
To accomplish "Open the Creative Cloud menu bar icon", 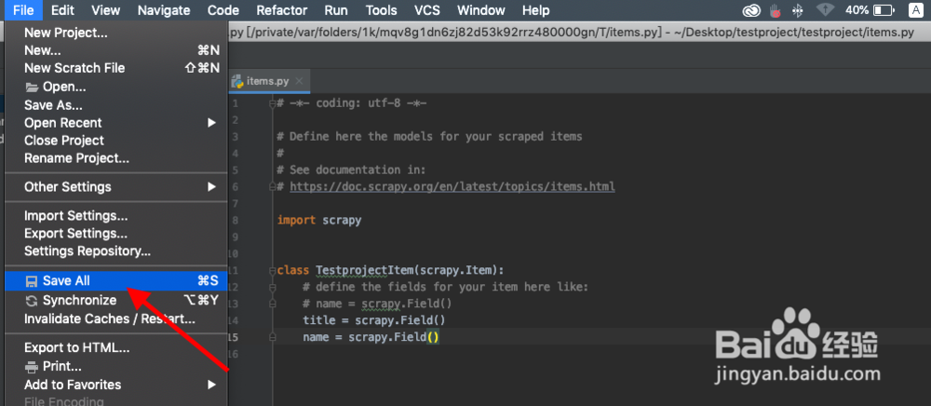I will (x=751, y=10).
